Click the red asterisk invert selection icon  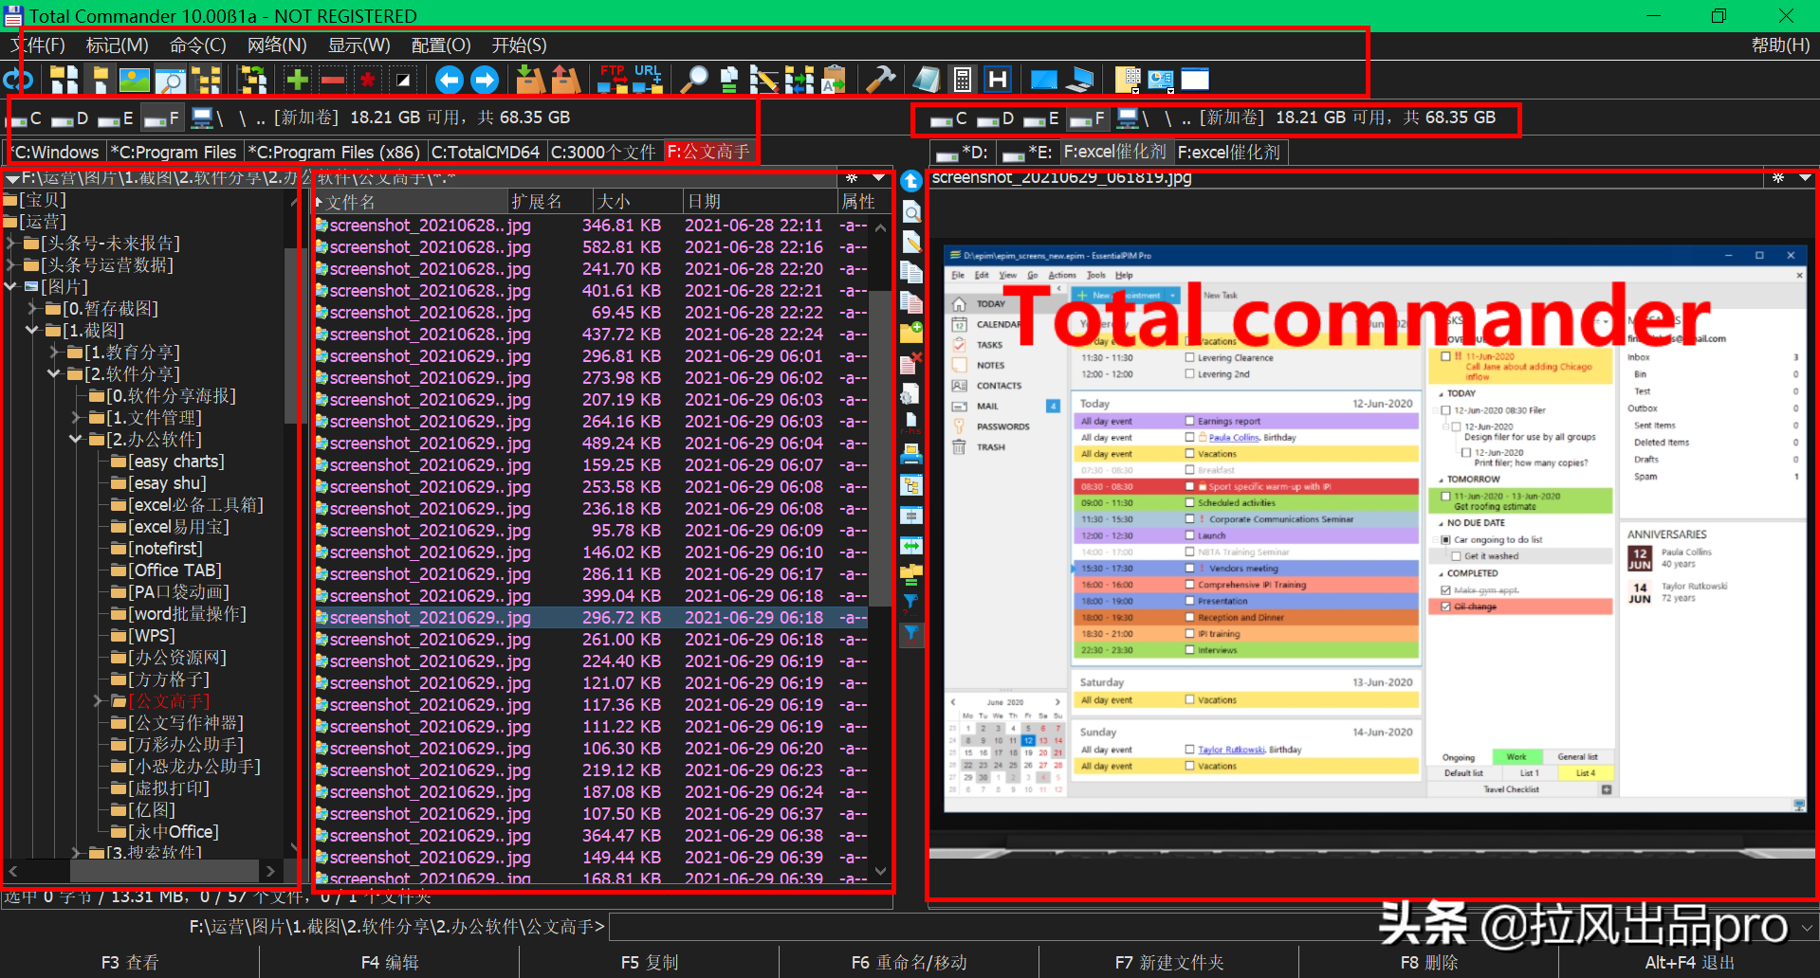[367, 80]
